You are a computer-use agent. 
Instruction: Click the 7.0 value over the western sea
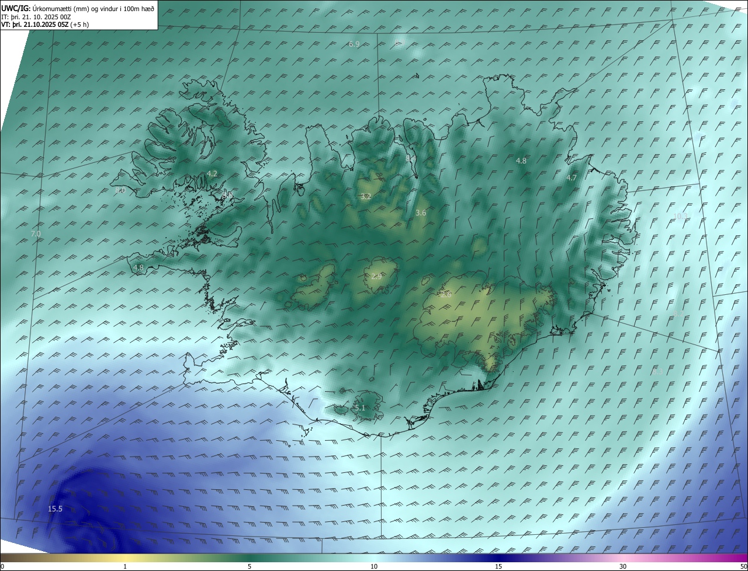tap(36, 234)
